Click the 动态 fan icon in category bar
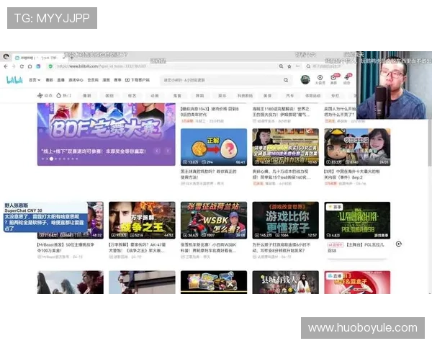Image resolution: width=432 pixels, height=346 pixels. coord(40,95)
